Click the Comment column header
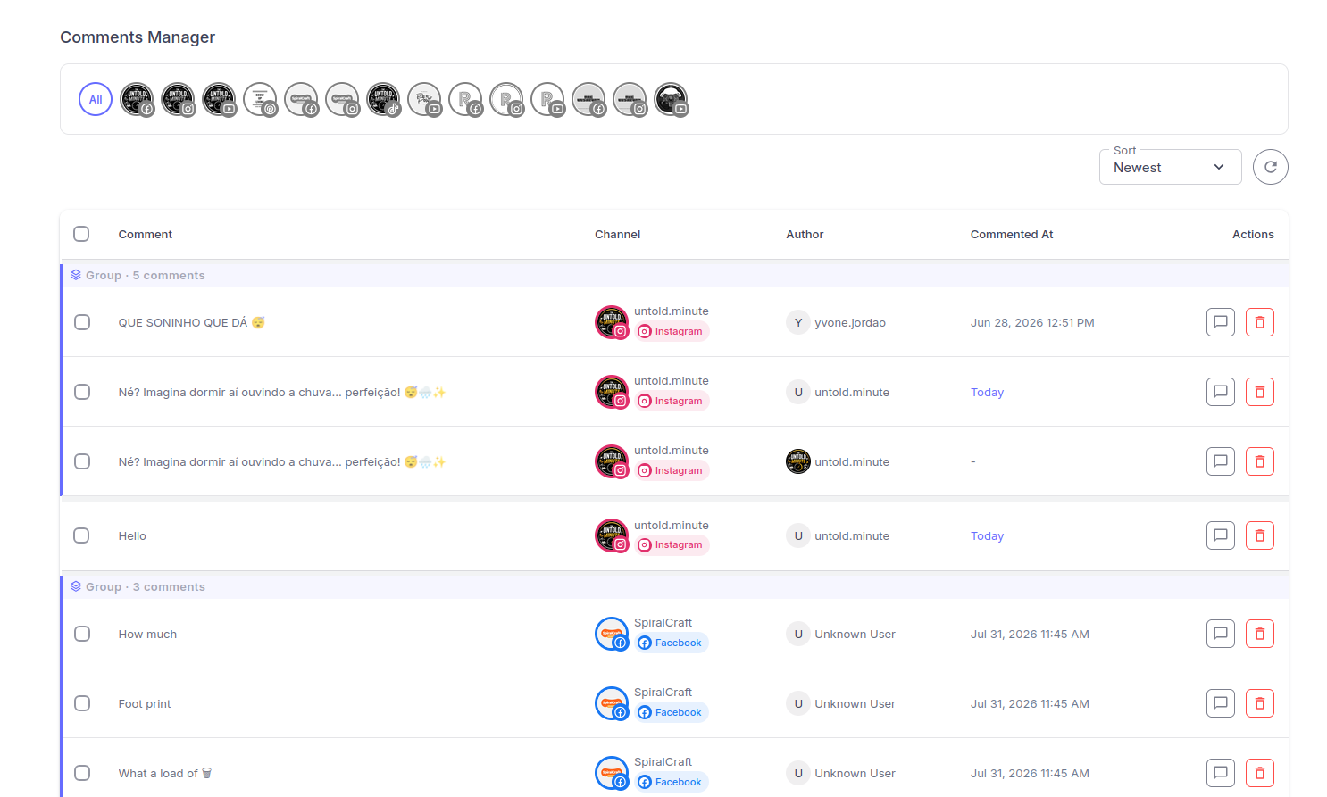 pos(145,234)
